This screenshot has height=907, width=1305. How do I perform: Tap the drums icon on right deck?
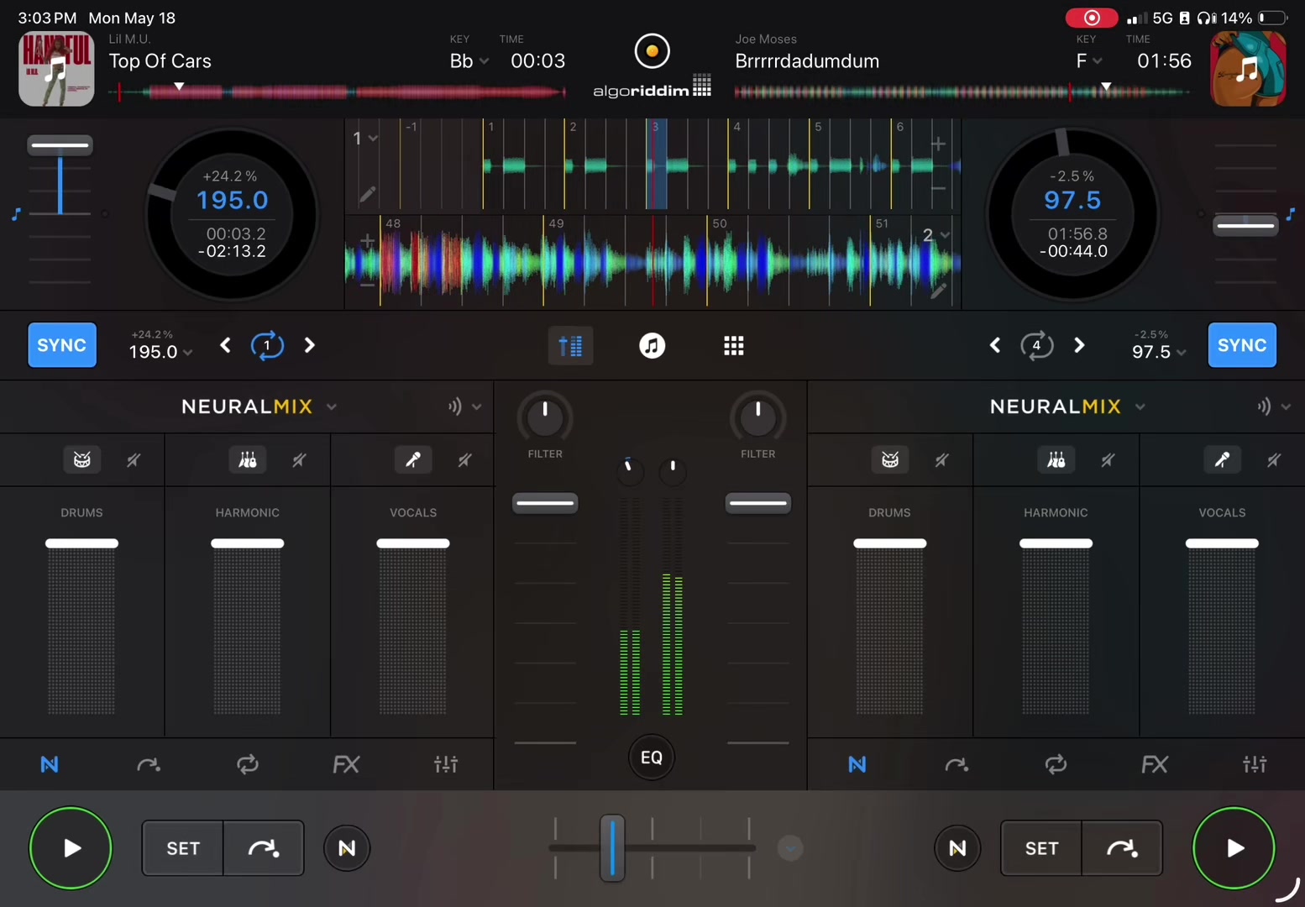890,459
